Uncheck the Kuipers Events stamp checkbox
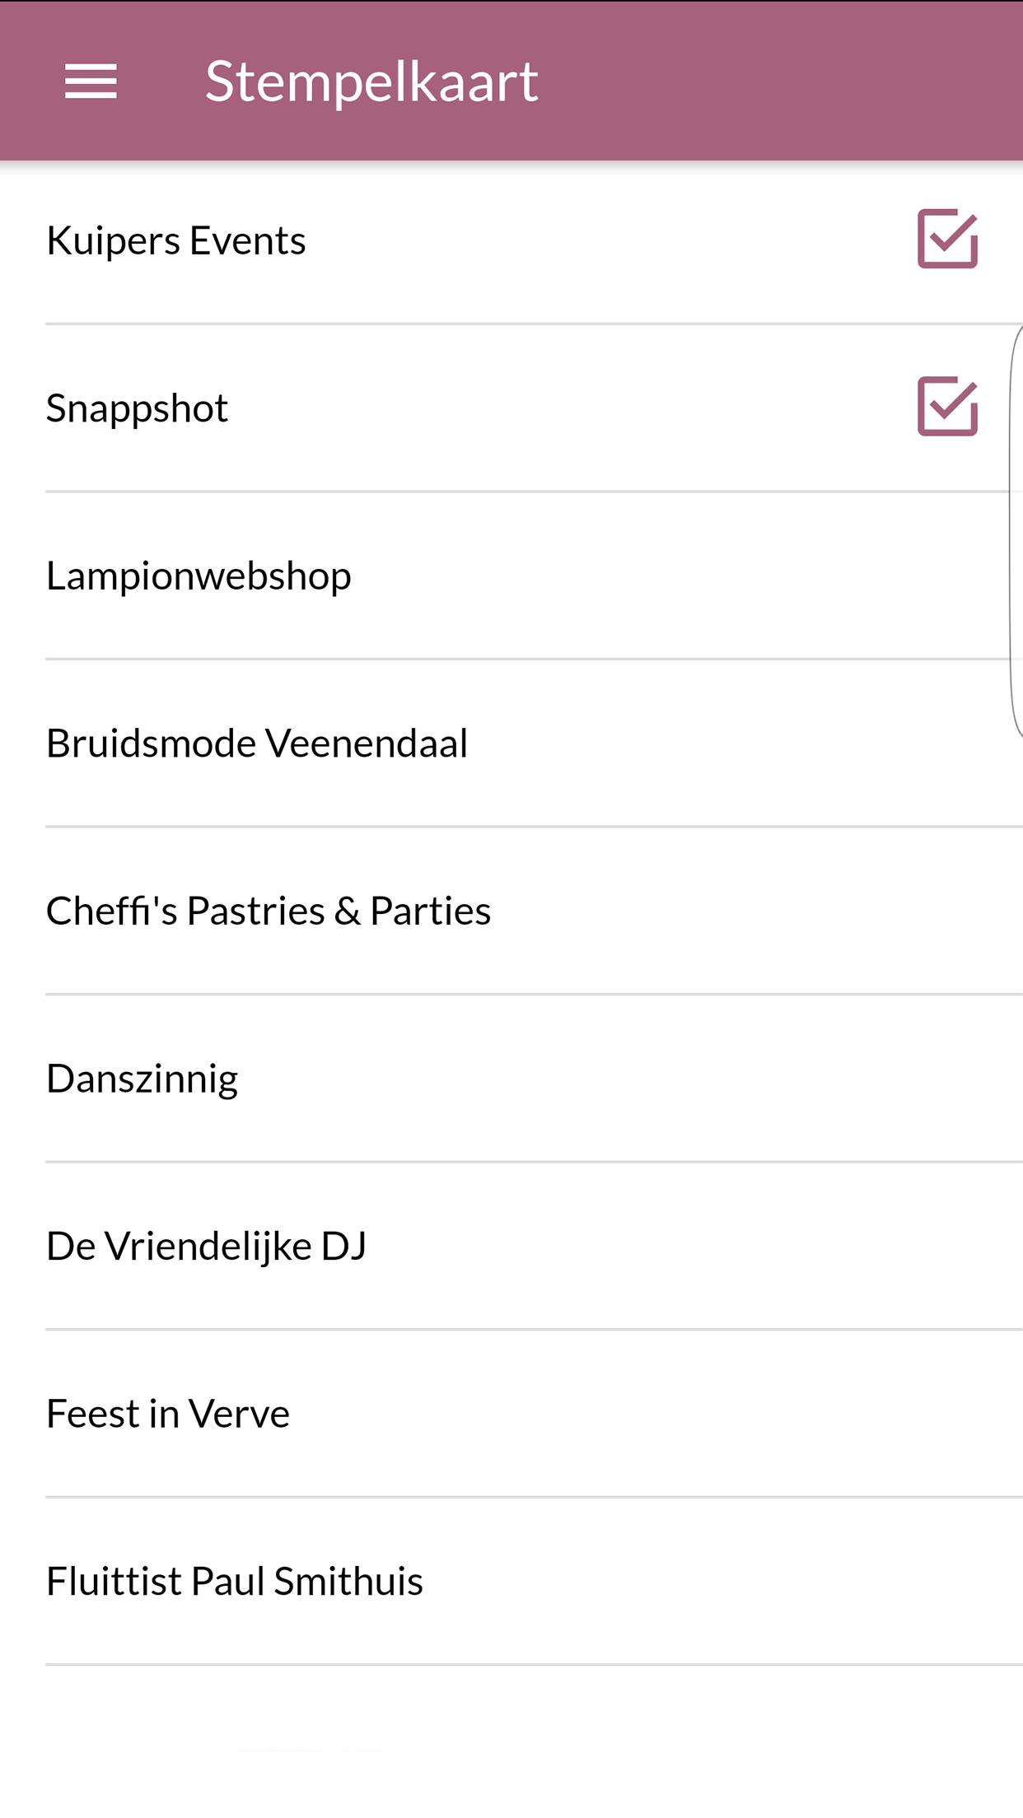 pyautogui.click(x=947, y=239)
